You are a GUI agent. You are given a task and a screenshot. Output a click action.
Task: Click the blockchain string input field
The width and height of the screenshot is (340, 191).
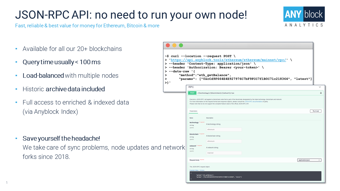224,141
